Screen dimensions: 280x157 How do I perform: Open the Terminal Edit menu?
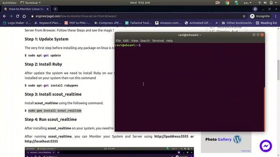click(x=126, y=41)
